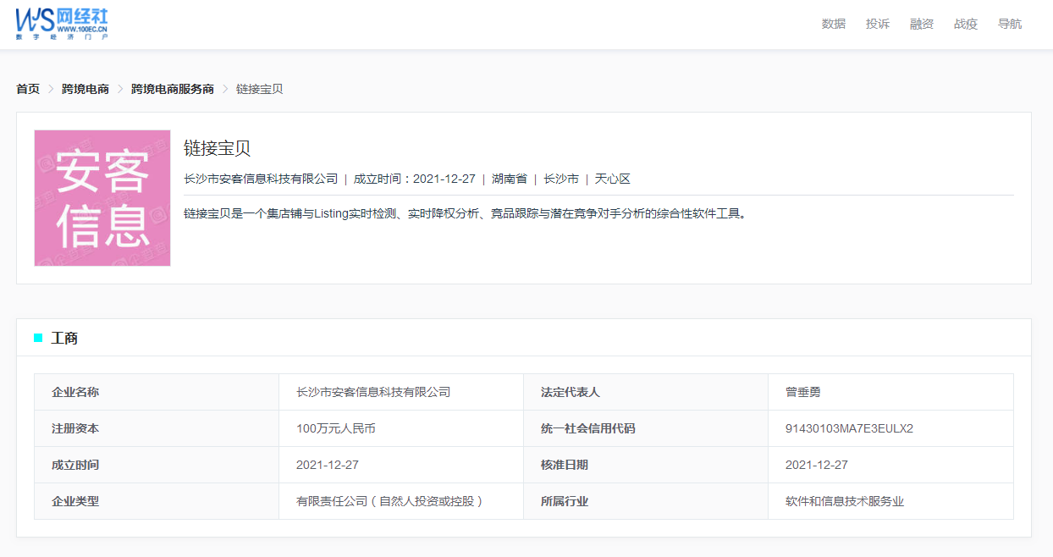The image size is (1053, 557).
Task: Click 成立时间：2021-12-27 in header
Action: 415,179
